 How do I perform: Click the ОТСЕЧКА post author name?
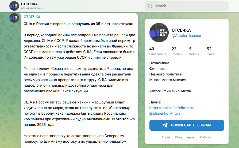tap(32, 17)
